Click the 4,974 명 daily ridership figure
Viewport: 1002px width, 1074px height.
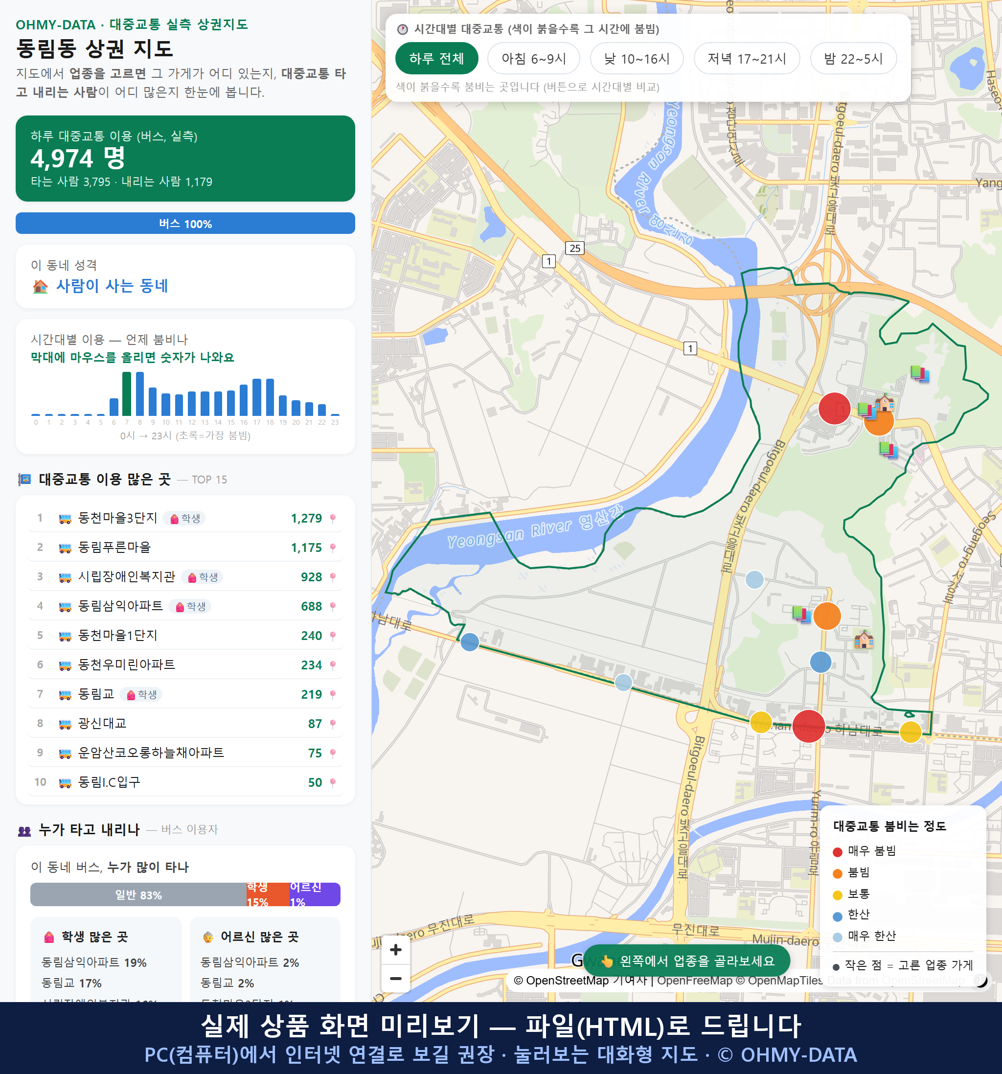coord(78,159)
